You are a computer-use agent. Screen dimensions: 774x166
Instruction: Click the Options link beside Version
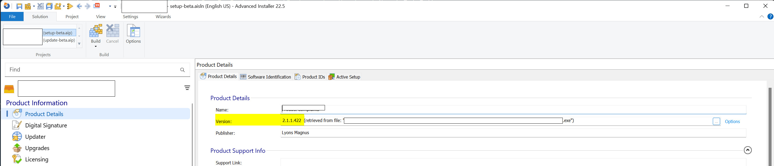point(732,122)
